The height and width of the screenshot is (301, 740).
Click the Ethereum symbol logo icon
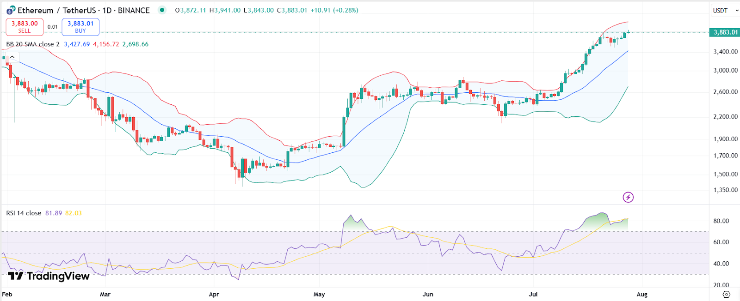(x=11, y=10)
